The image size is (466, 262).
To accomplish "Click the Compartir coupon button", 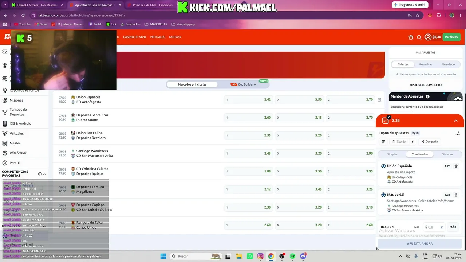I will pos(430,142).
